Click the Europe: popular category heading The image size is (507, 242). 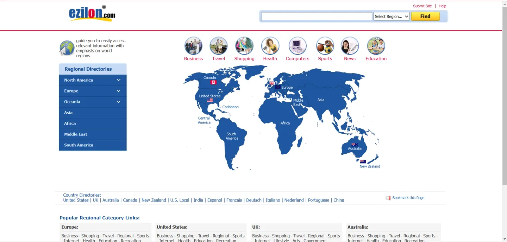pos(70,227)
